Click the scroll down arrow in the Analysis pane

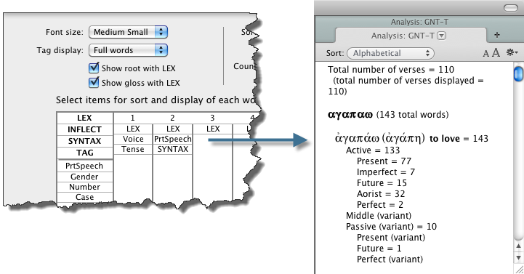click(x=518, y=258)
